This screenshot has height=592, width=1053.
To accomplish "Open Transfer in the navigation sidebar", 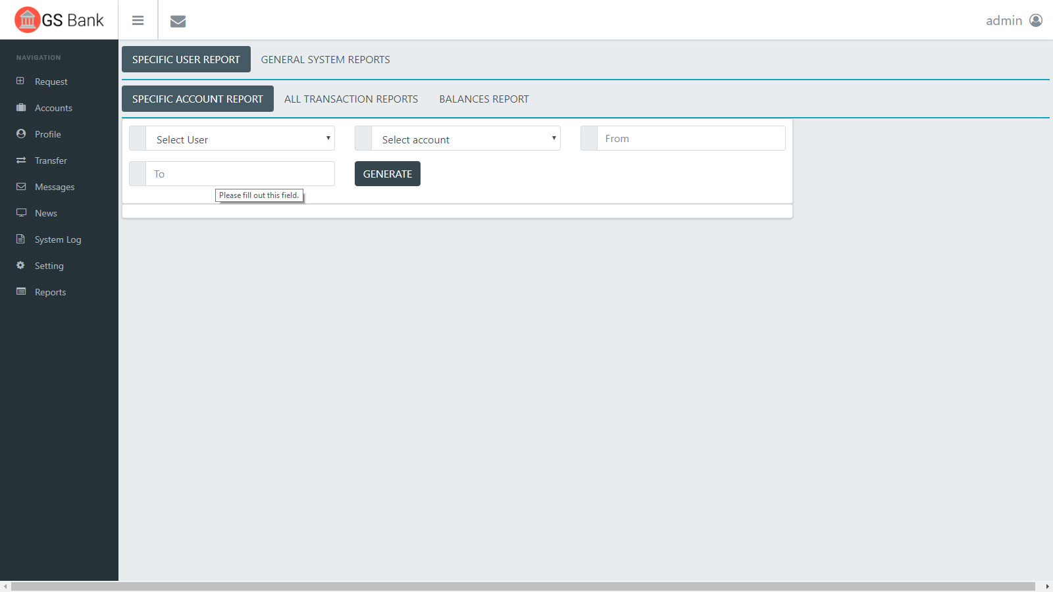I will (51, 160).
